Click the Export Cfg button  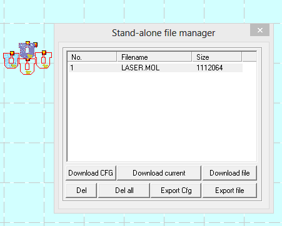(176, 191)
